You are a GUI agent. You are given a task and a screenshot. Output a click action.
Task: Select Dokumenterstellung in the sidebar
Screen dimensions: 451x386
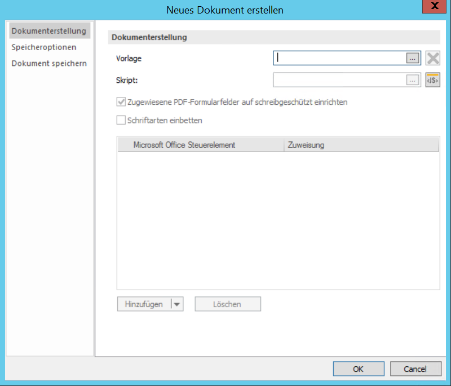(x=50, y=31)
